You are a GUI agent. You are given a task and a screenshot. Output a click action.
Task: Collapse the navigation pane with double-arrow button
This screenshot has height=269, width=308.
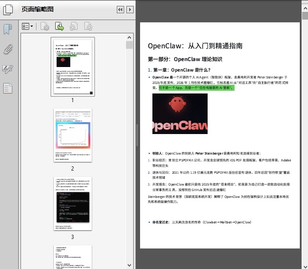pyautogui.click(x=120, y=10)
